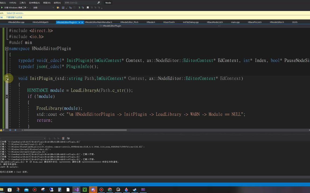This screenshot has width=310, height=193.
Task: Open the Mail app from the taskbar
Action: coord(26,190)
